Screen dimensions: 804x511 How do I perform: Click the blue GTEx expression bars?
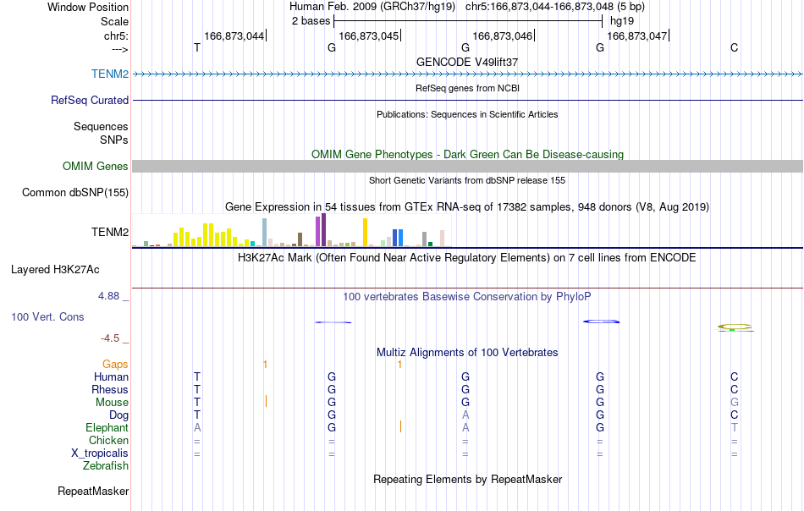point(398,238)
